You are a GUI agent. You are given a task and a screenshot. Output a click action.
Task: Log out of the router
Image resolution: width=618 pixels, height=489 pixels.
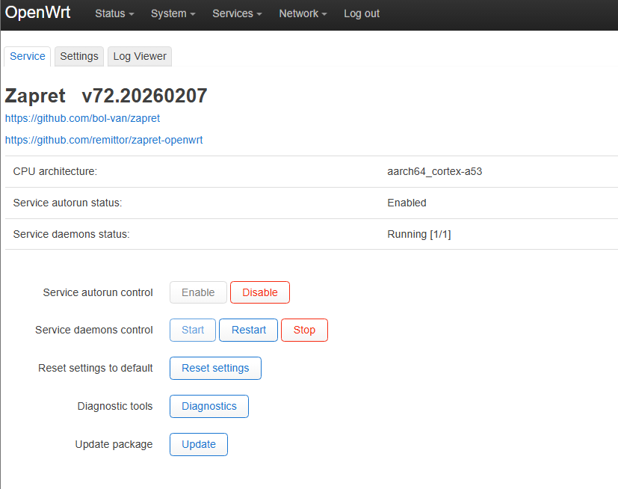(362, 13)
